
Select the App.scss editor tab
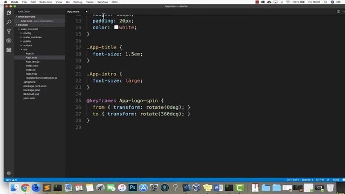pyautogui.click(x=73, y=12)
